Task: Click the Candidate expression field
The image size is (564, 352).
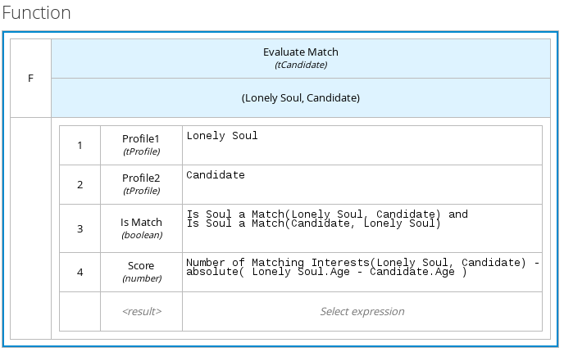Action: point(362,184)
